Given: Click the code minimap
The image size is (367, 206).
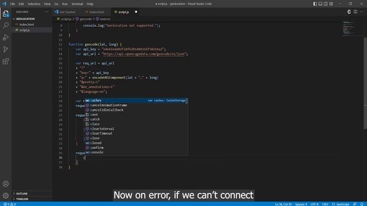Looking at the screenshot, I should pos(352,29).
